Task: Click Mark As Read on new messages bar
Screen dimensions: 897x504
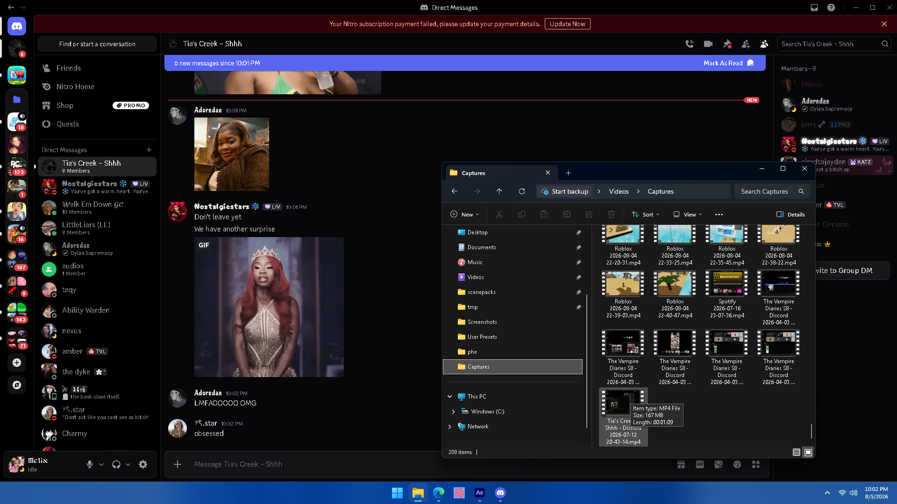Action: 729,63
